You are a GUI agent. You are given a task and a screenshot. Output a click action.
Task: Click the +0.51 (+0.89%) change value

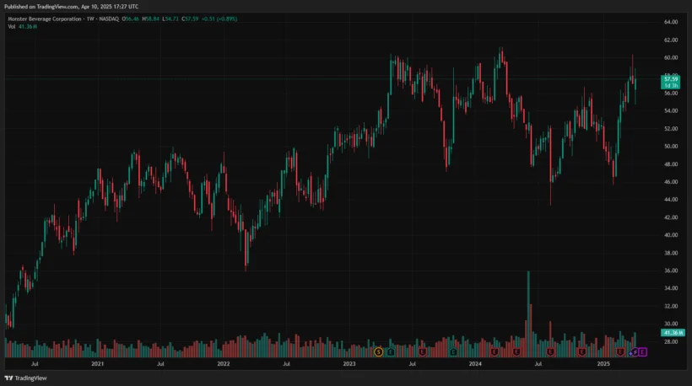click(219, 19)
